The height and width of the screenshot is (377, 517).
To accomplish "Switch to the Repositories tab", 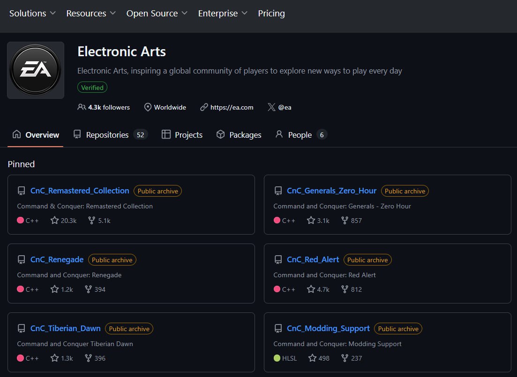I will (x=111, y=135).
